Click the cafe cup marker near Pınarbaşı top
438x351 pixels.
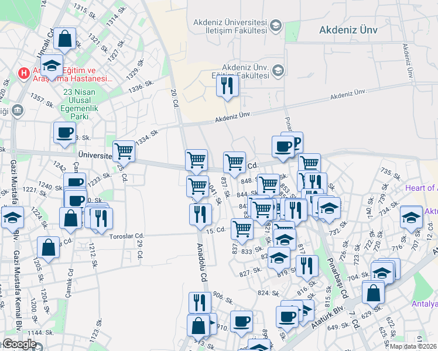pos(283,149)
